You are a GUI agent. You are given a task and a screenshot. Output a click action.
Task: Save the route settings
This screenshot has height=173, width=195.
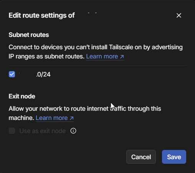[174, 157]
